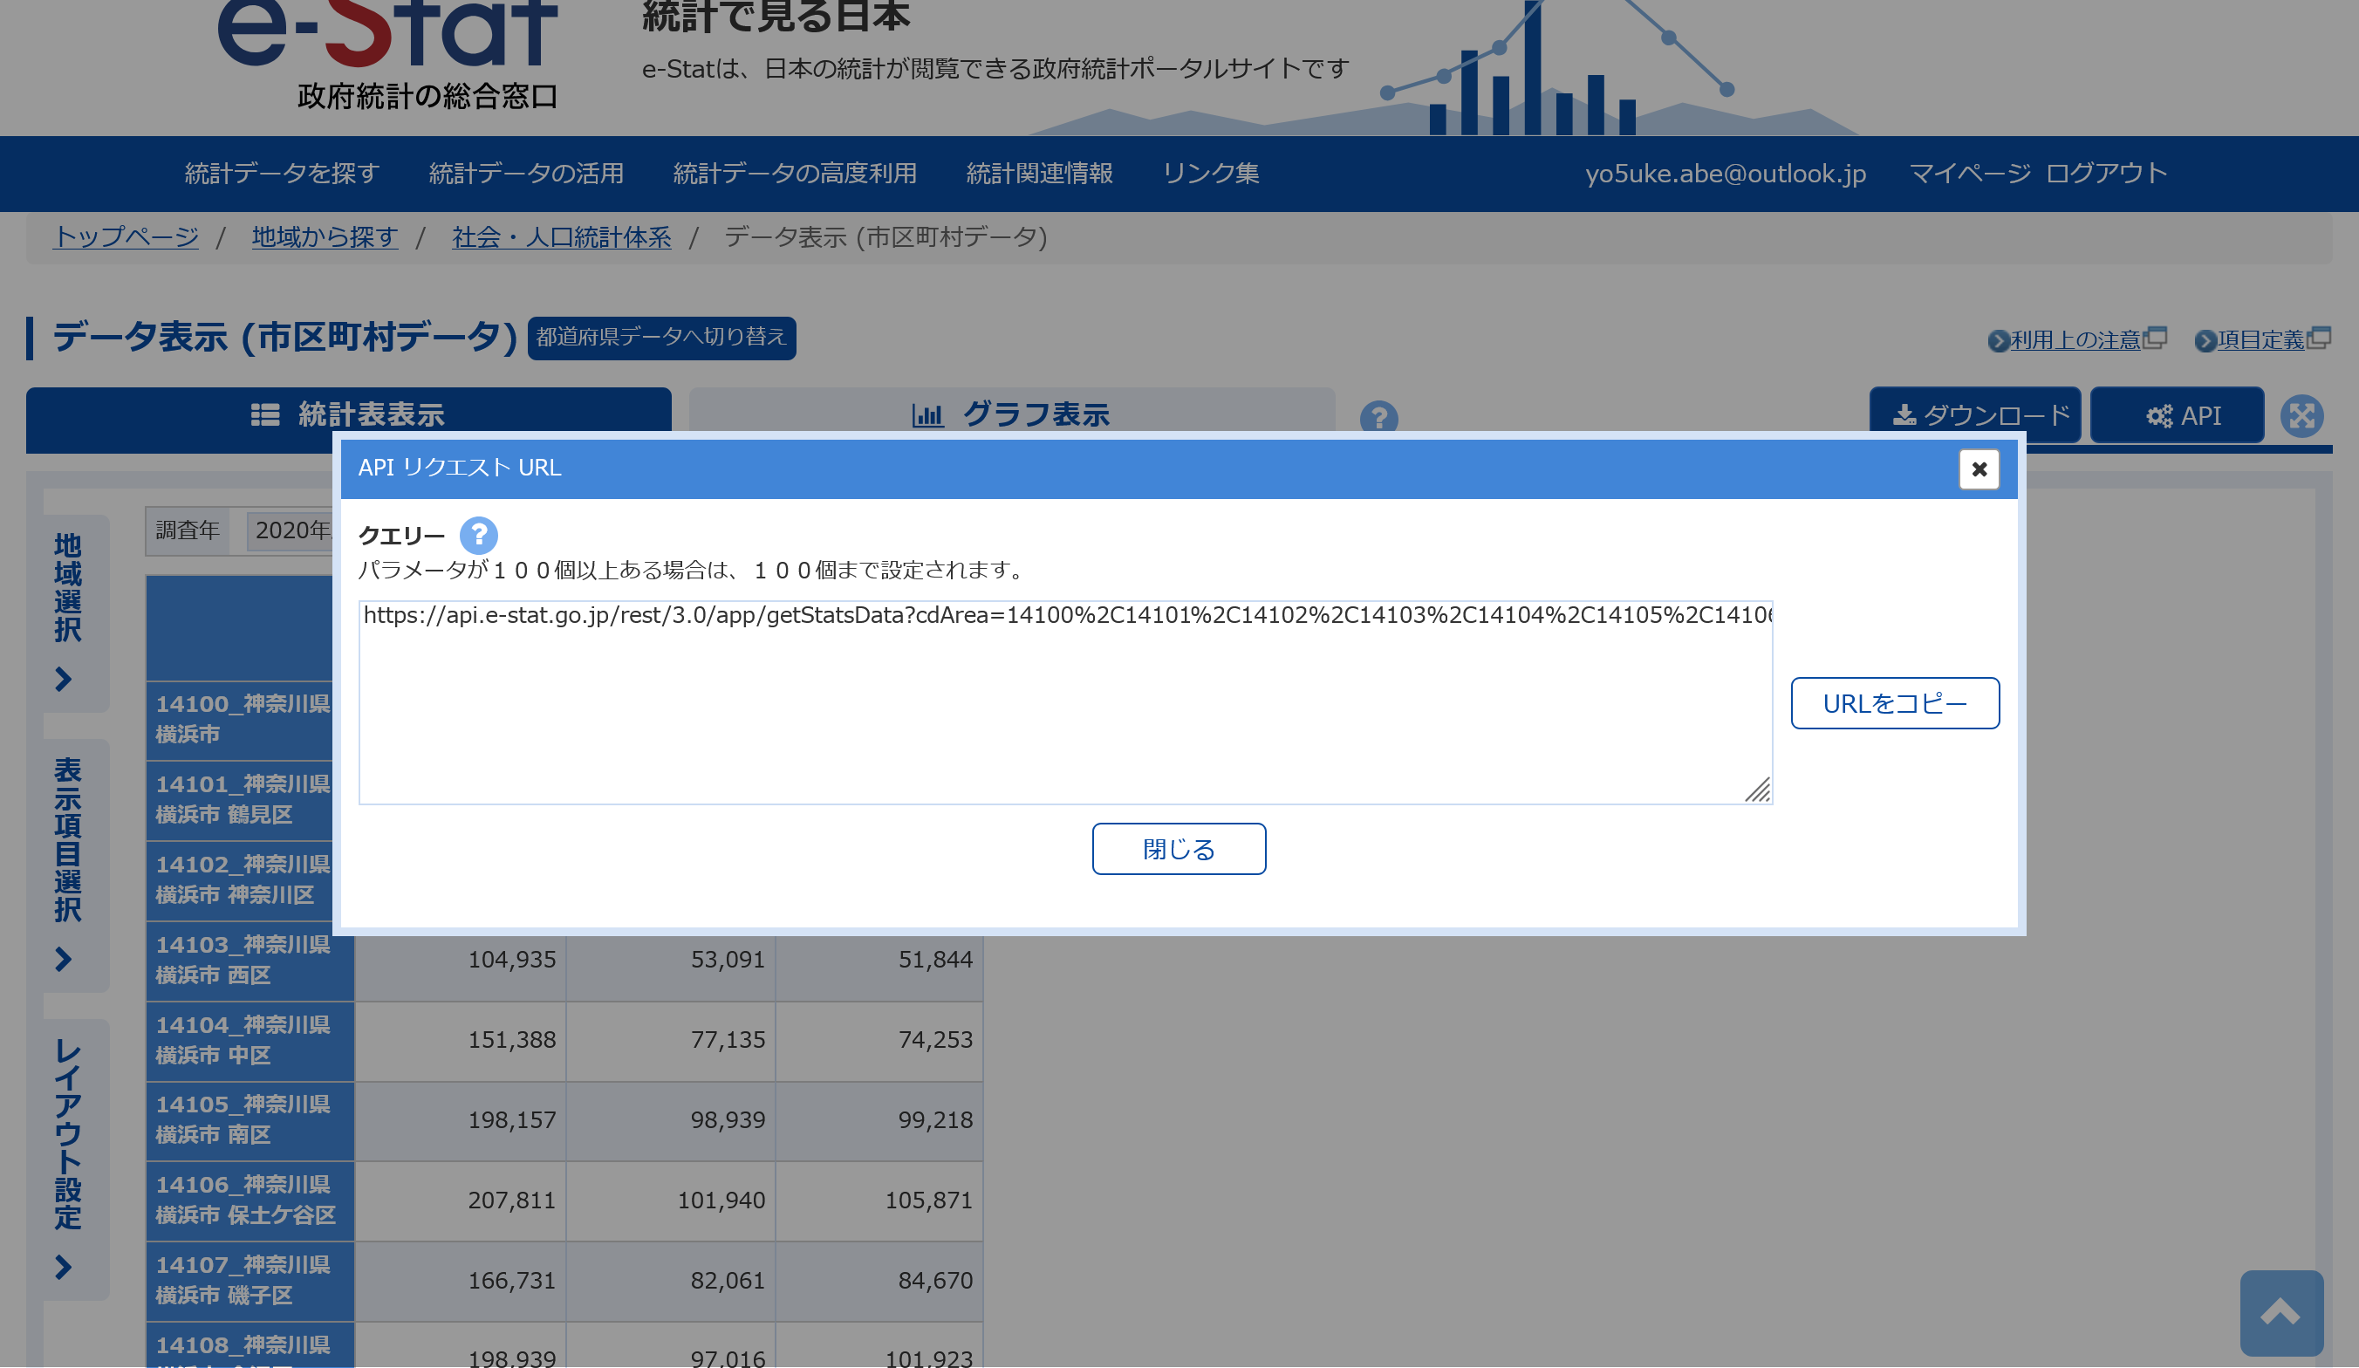
Task: Switch to the グラフ表示 tab
Action: pyautogui.click(x=1011, y=413)
